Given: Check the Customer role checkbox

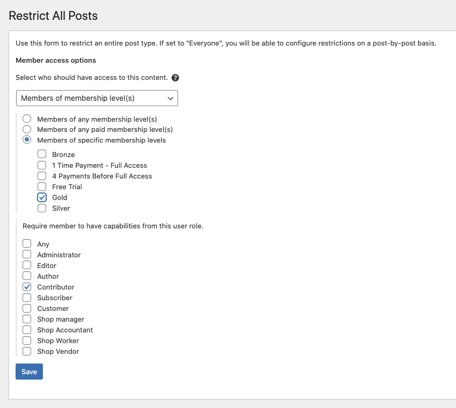Looking at the screenshot, I should pyautogui.click(x=27, y=308).
